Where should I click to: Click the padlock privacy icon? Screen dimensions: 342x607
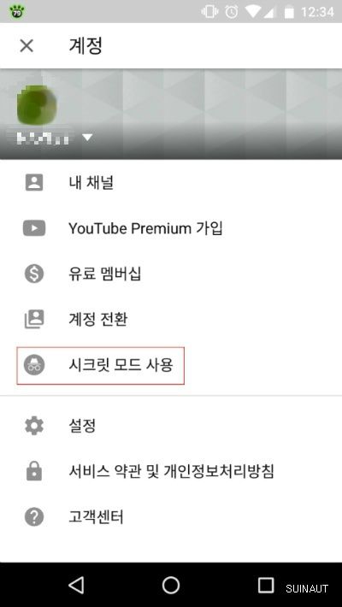[34, 471]
